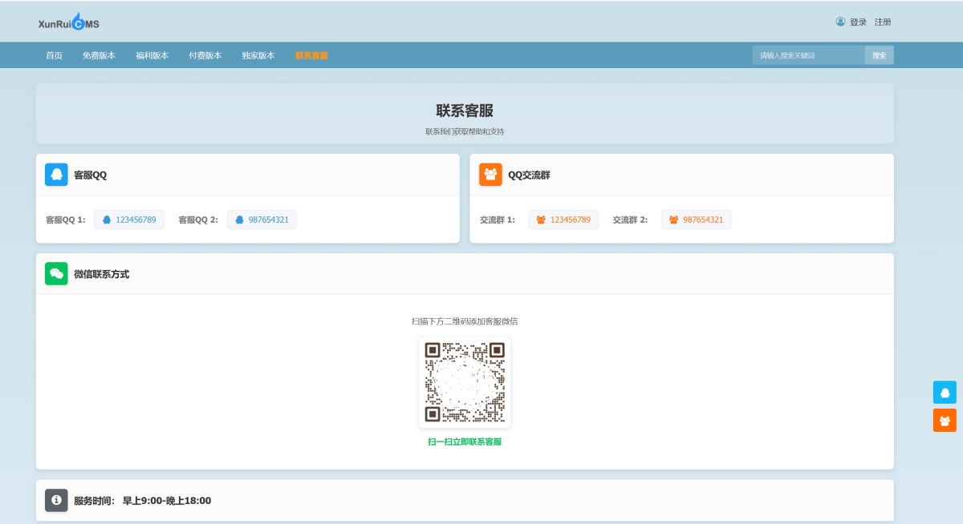This screenshot has height=524, width=963.
Task: Open the 独家版本 nav item
Action: [x=258, y=55]
